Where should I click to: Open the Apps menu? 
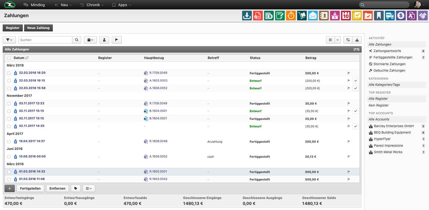coord(121,5)
